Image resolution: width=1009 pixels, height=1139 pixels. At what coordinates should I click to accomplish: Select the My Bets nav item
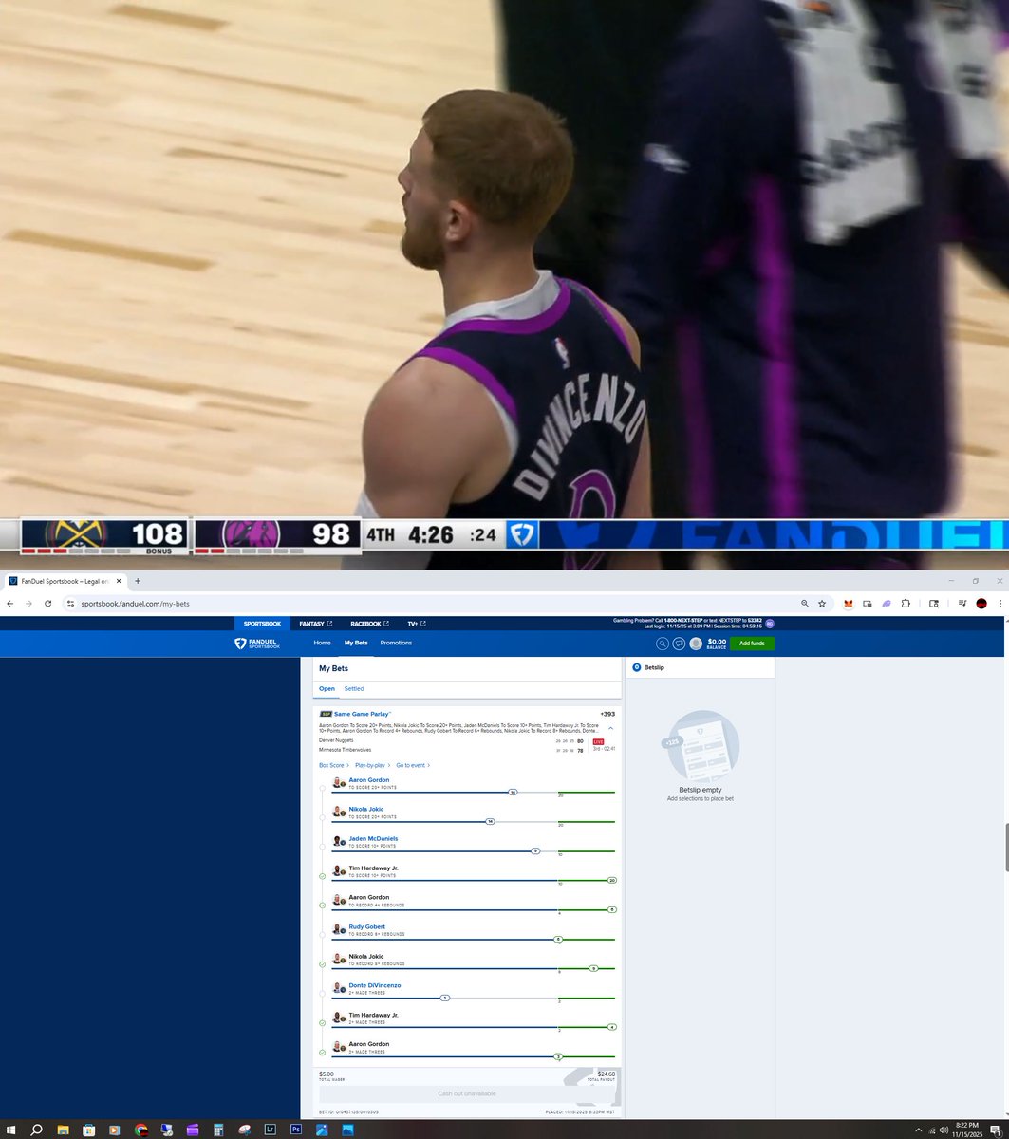(x=356, y=643)
